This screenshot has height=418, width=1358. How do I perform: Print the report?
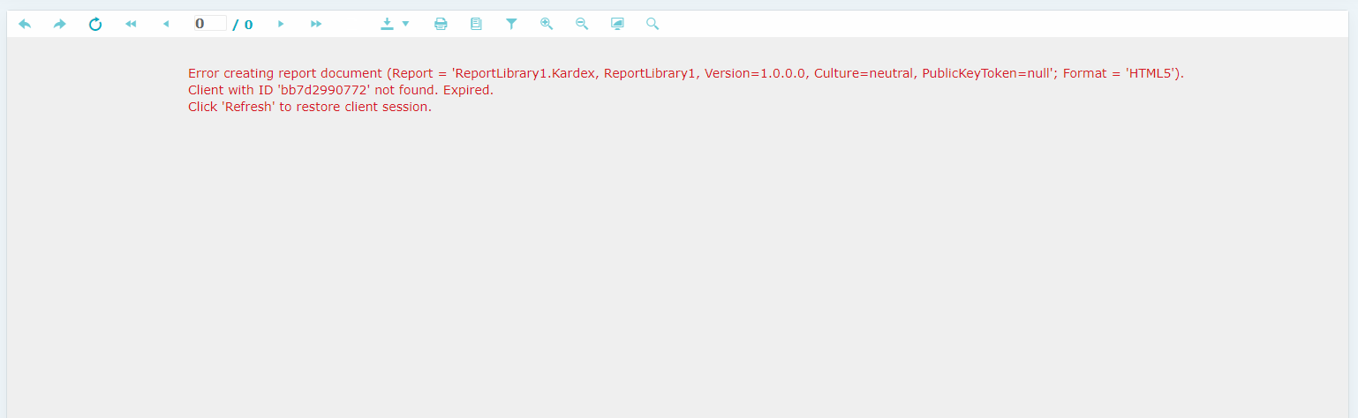coord(441,24)
